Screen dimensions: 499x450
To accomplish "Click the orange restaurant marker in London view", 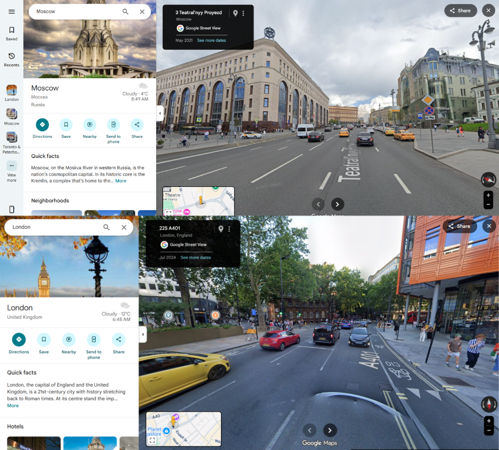I will coord(216,315).
